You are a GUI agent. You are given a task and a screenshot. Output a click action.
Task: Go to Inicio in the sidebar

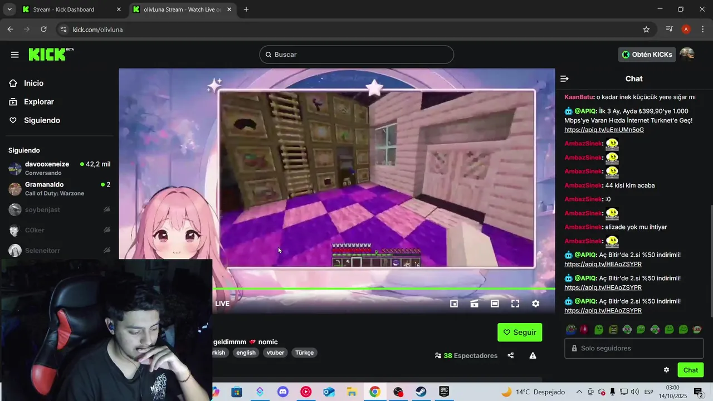pos(33,83)
